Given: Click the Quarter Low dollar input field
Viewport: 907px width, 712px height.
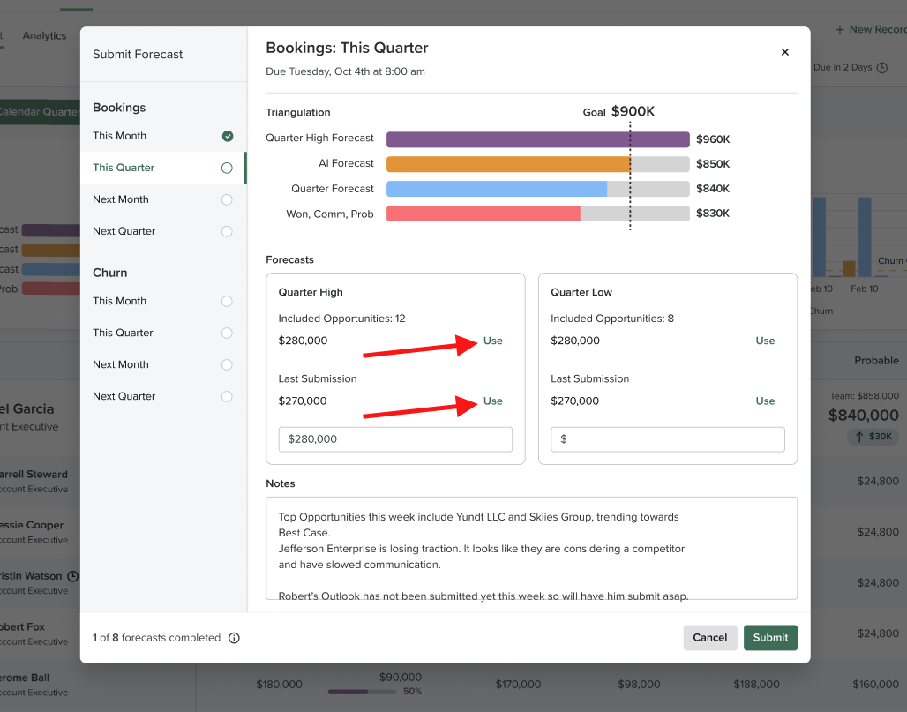Looking at the screenshot, I should point(667,439).
